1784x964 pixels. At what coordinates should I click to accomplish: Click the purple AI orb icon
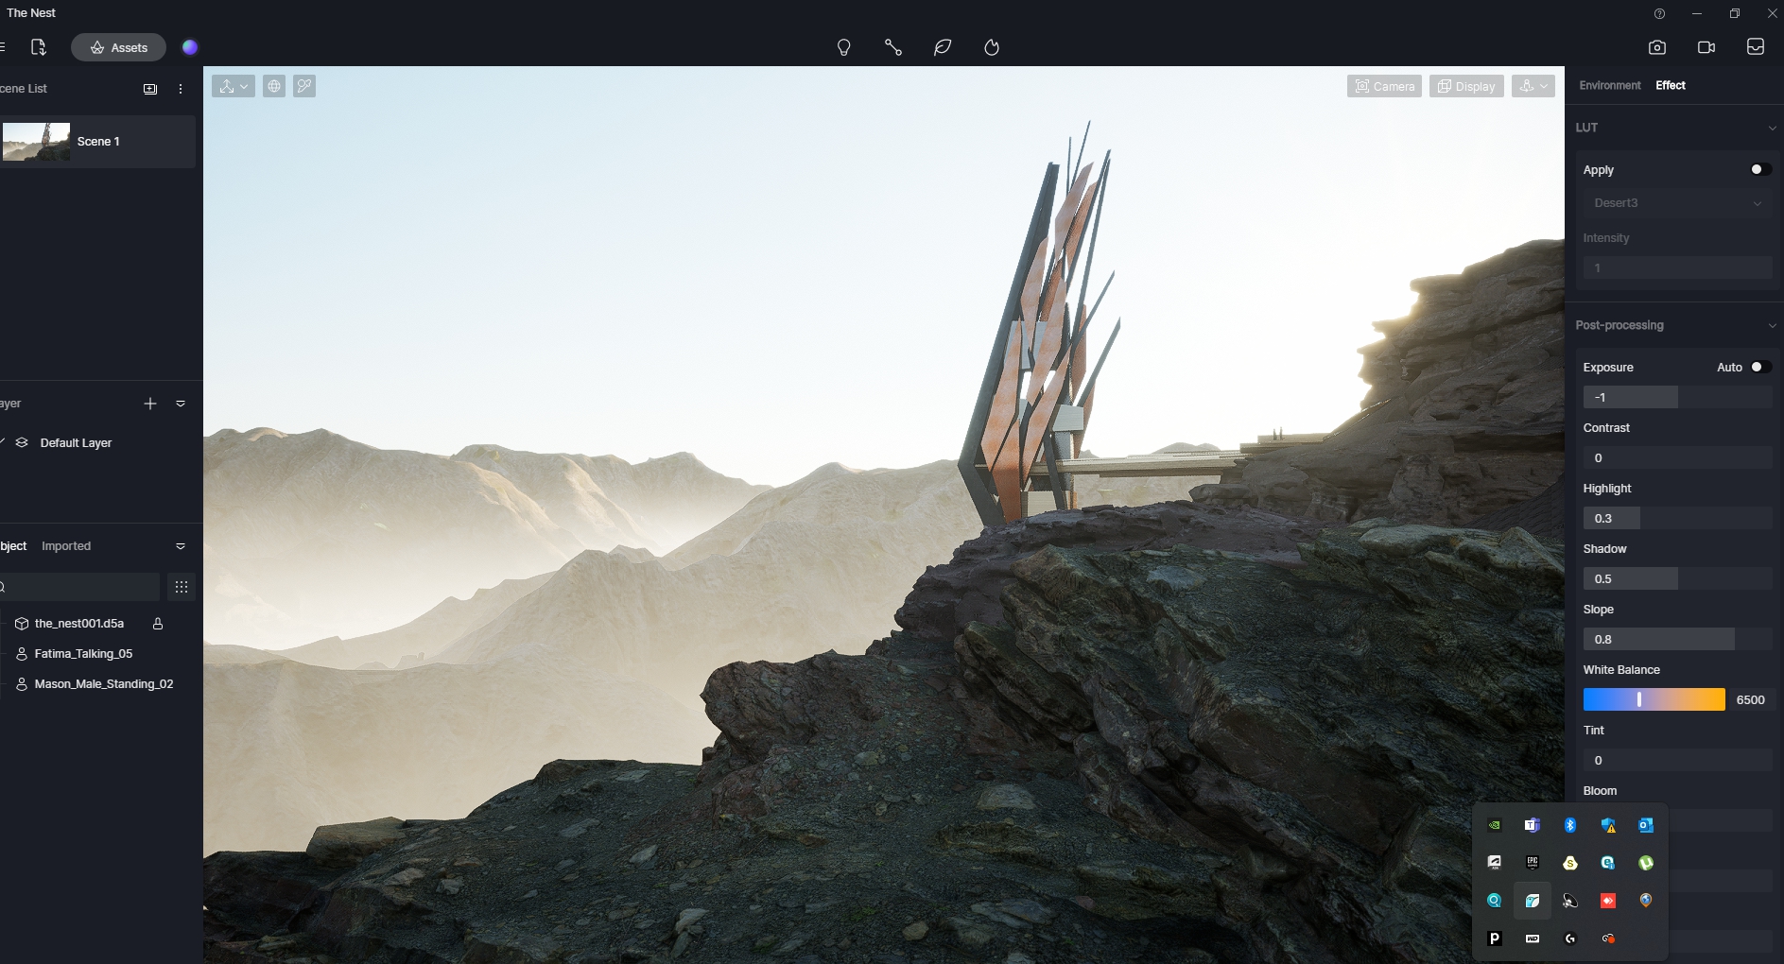(x=190, y=47)
